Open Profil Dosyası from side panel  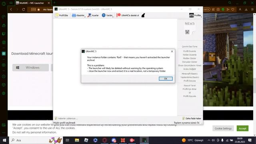tap(190, 81)
